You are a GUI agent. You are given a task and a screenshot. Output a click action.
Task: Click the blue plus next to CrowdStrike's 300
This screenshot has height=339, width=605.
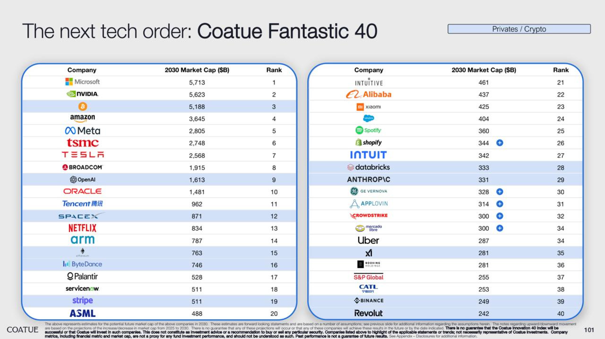point(500,216)
